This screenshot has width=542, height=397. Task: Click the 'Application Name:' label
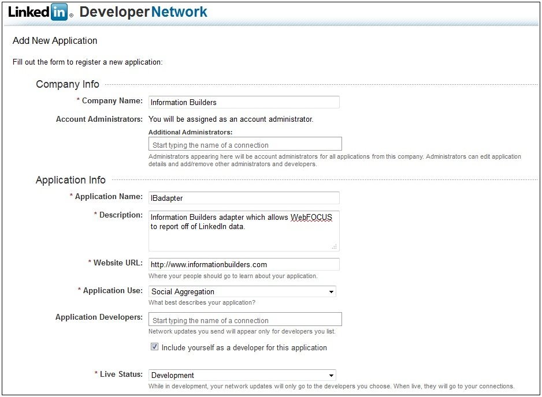pyautogui.click(x=109, y=196)
